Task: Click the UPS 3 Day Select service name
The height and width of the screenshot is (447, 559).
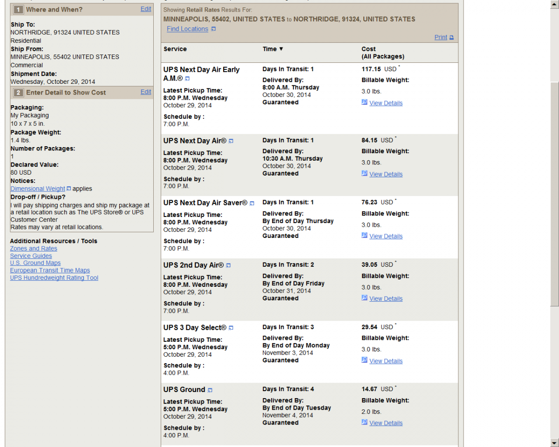Action: coord(195,328)
